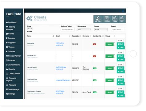Image resolution: width=146 pixels, height=111 pixels.
Task: Open Staff for Nutline Ltd
Action: coord(120,44)
